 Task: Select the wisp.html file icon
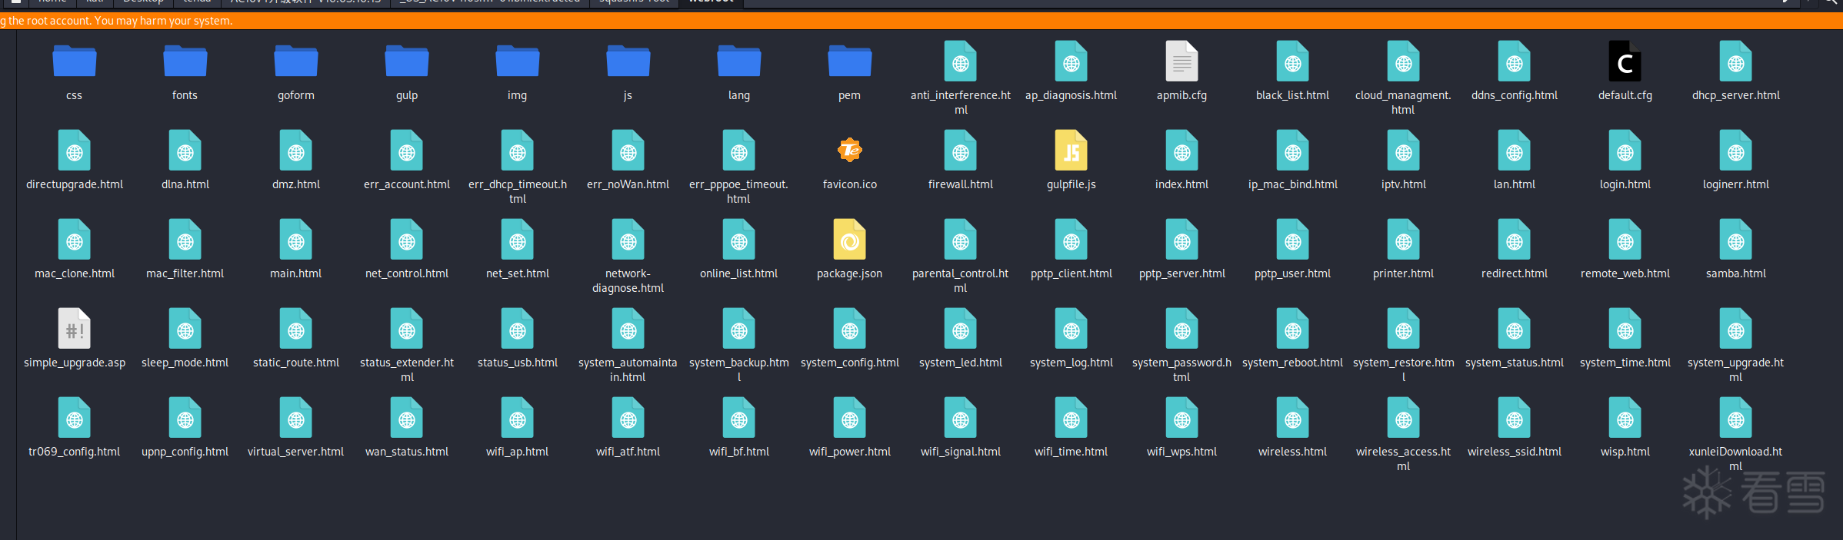click(x=1625, y=418)
